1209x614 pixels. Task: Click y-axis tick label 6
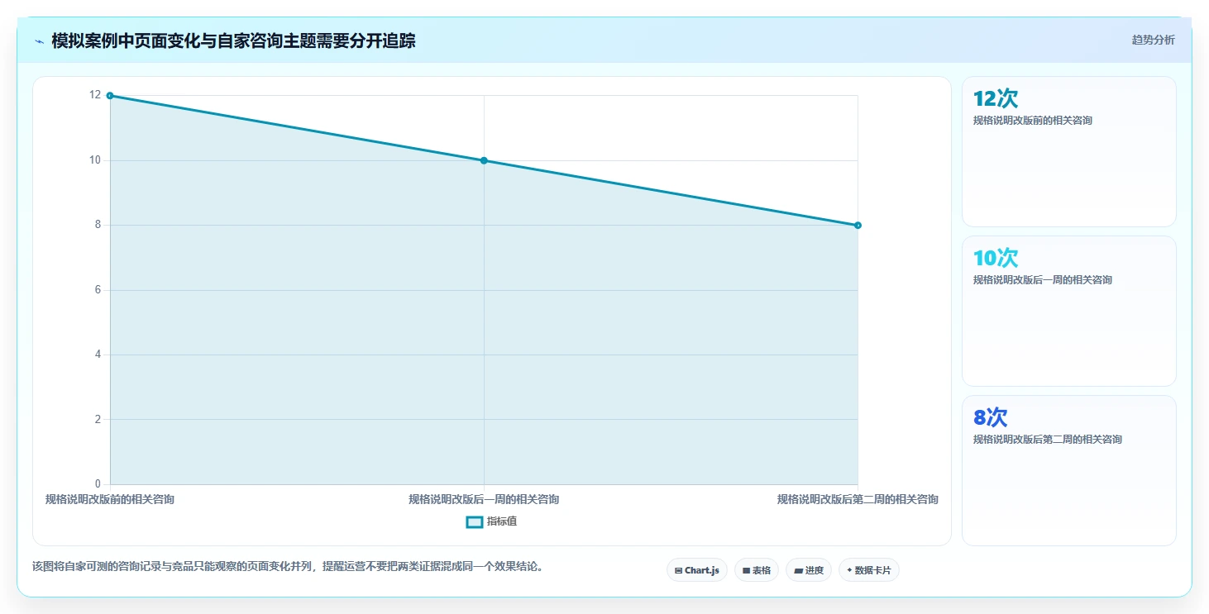pyautogui.click(x=98, y=290)
